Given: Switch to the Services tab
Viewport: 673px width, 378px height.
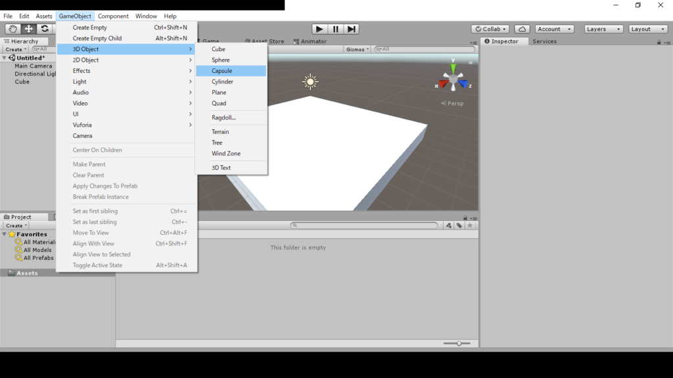Looking at the screenshot, I should [x=544, y=41].
